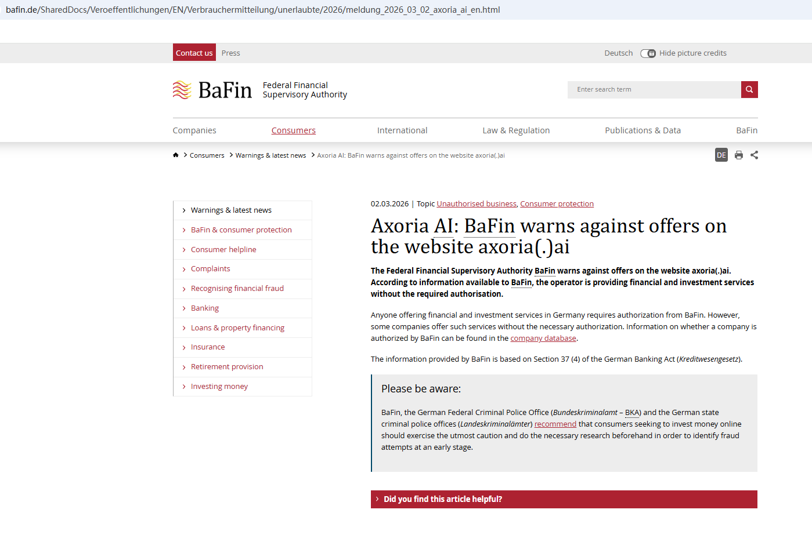The height and width of the screenshot is (535, 812).
Task: Expand 'Did you find this article helpful?' bar
Action: click(x=564, y=499)
